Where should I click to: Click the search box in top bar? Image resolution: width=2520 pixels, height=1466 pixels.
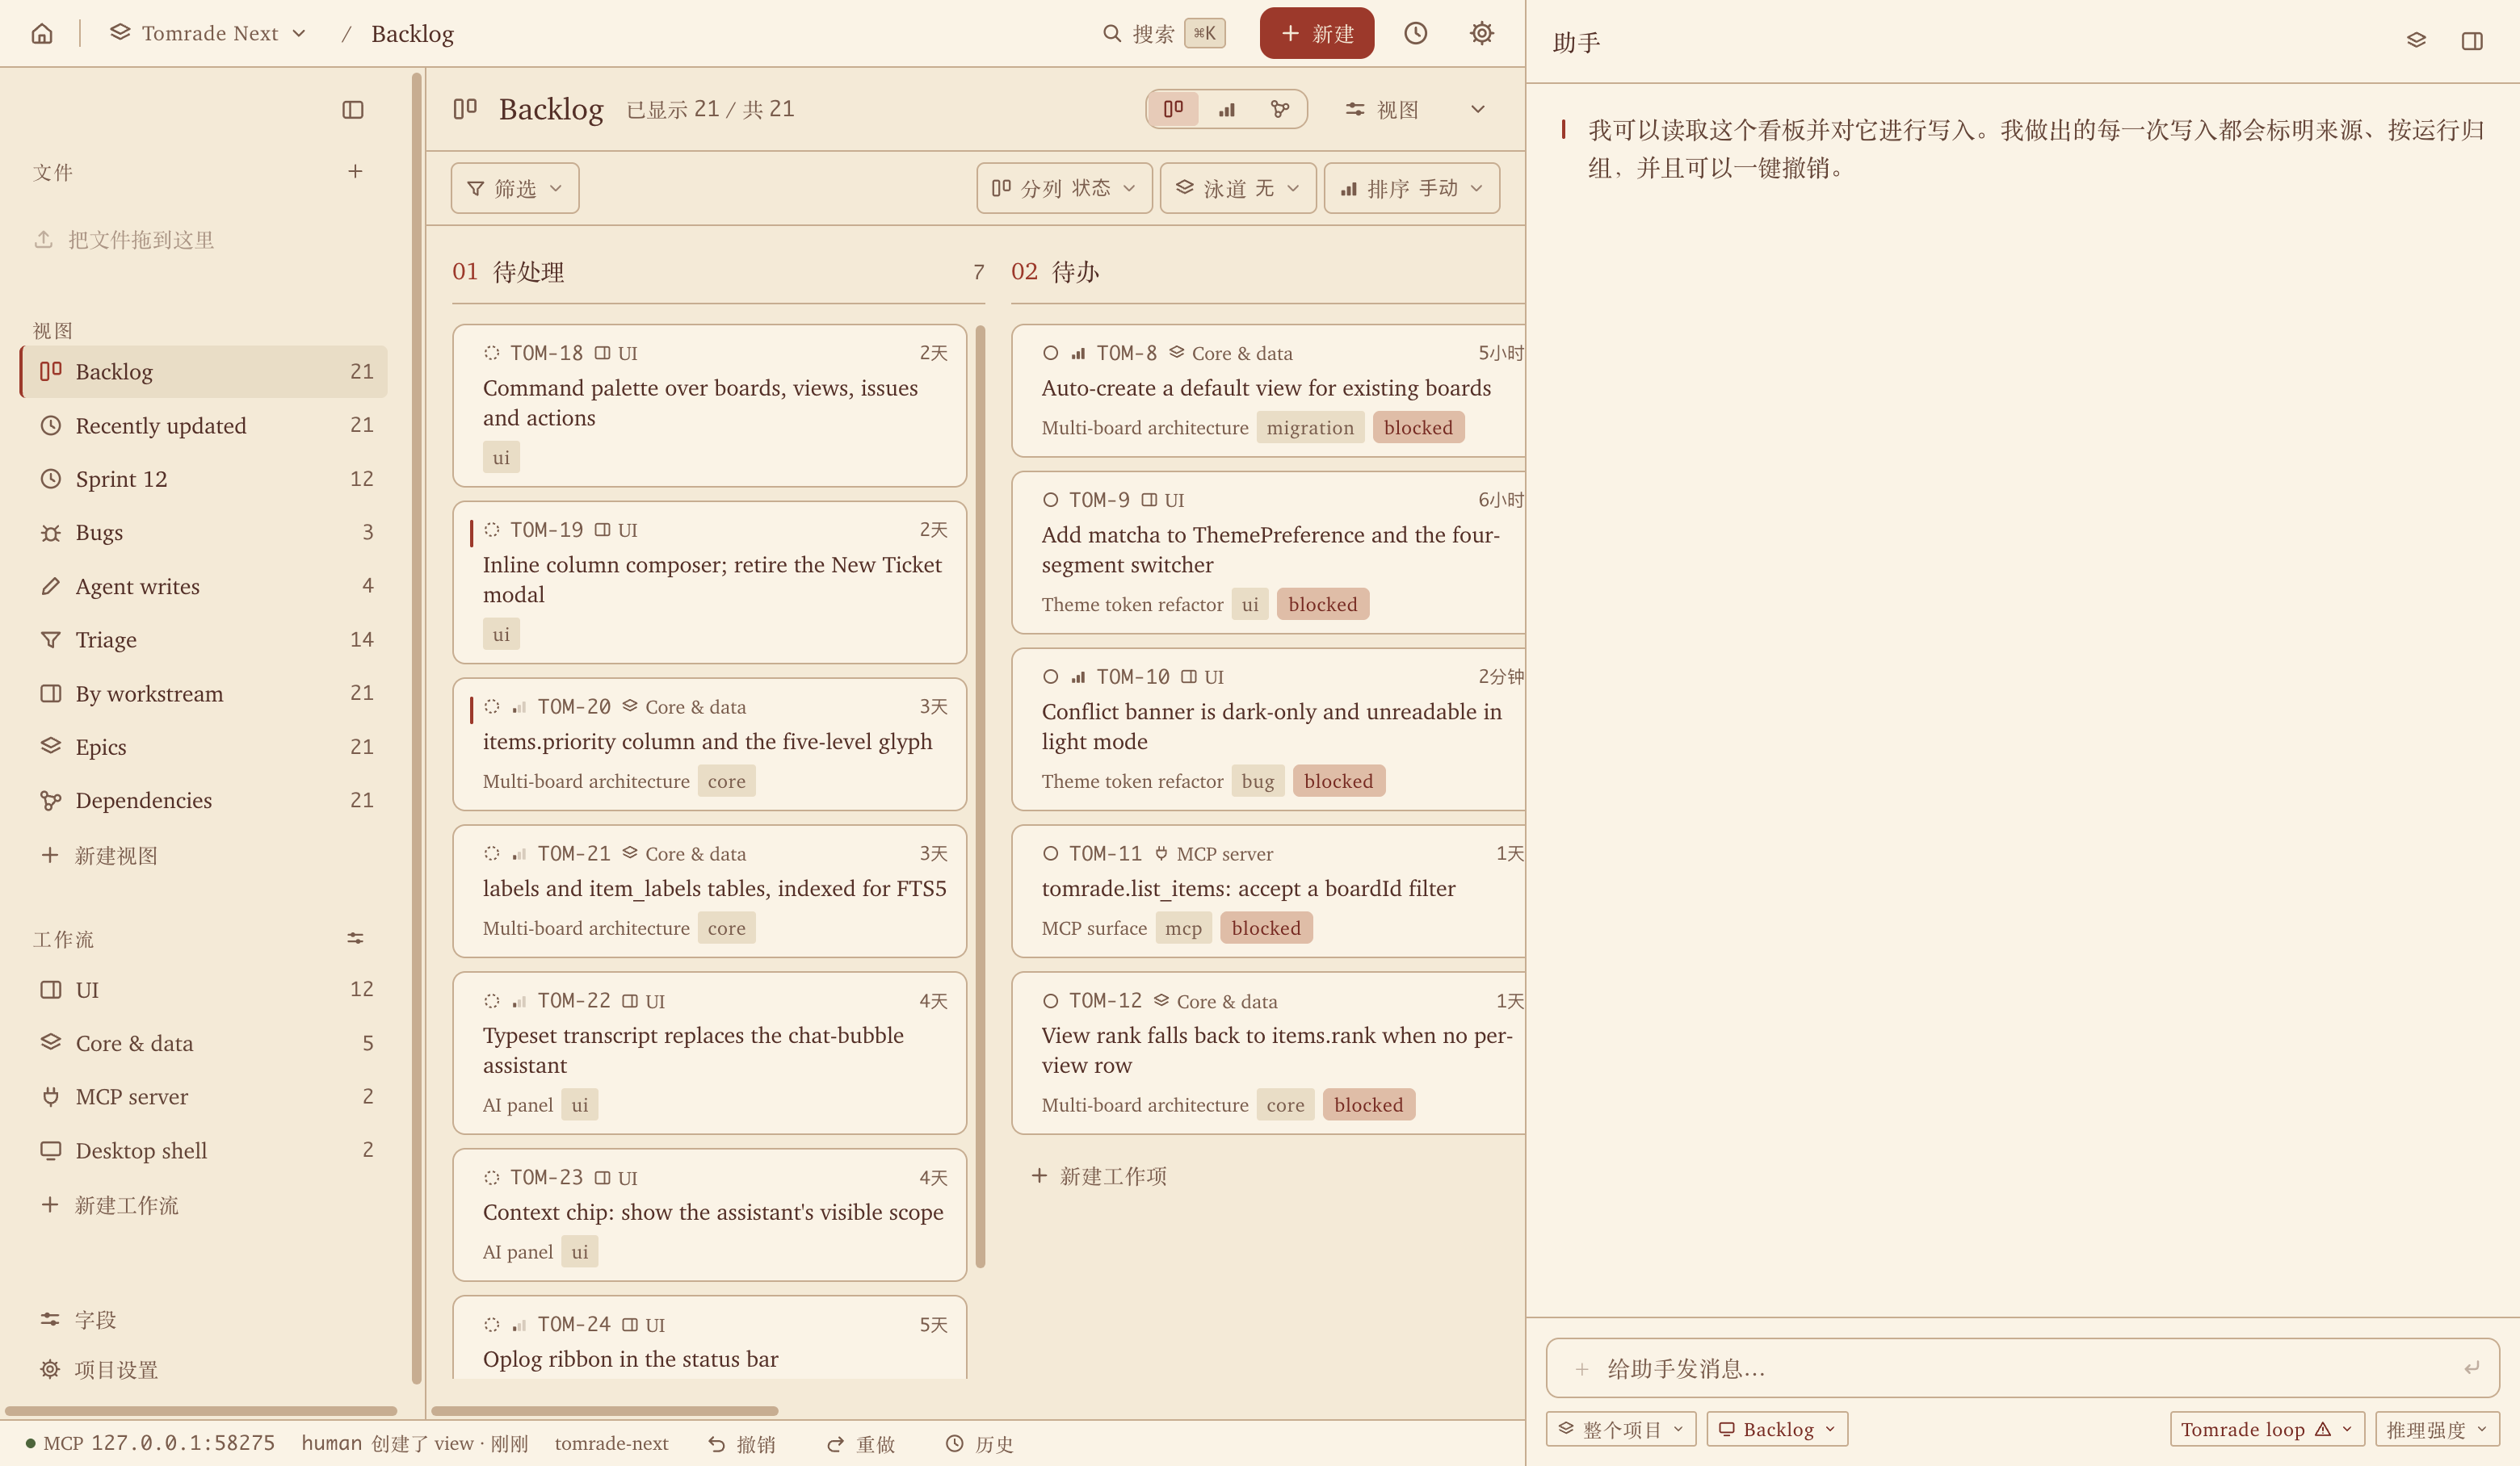1164,33
